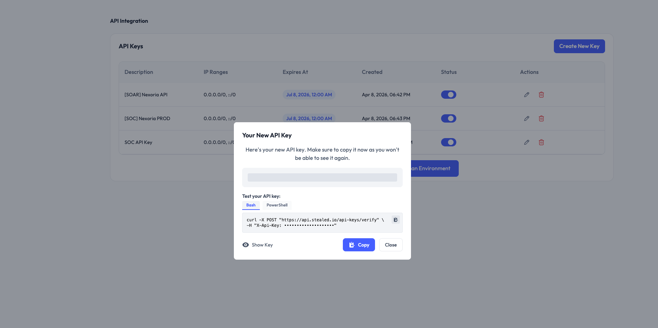Copy the curl verification command

click(x=395, y=220)
